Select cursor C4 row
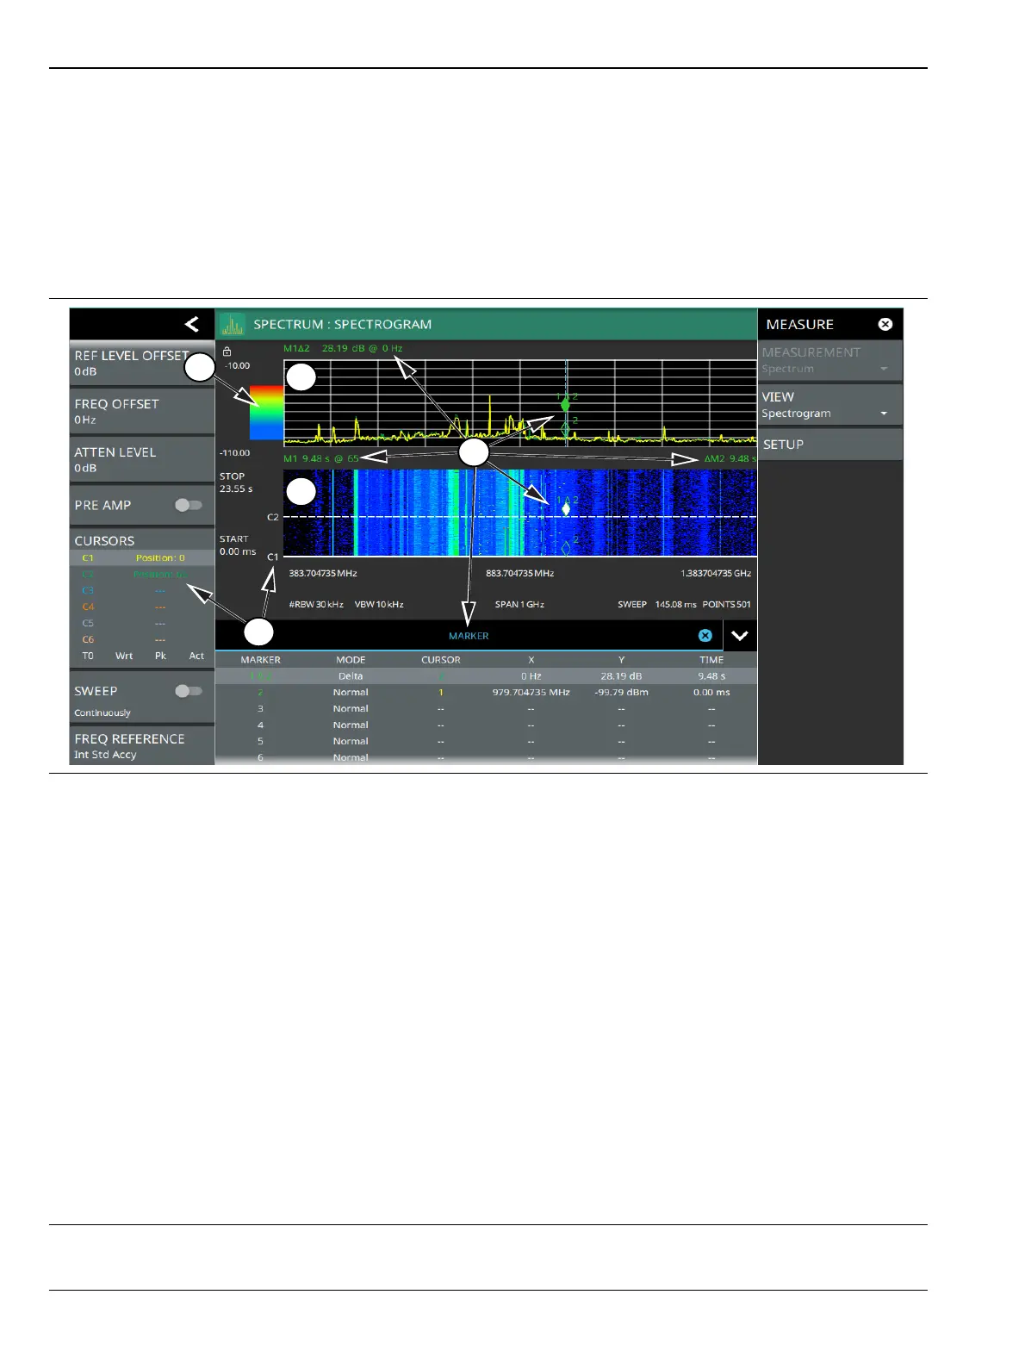Screen dimensions: 1025x1363 click(141, 607)
